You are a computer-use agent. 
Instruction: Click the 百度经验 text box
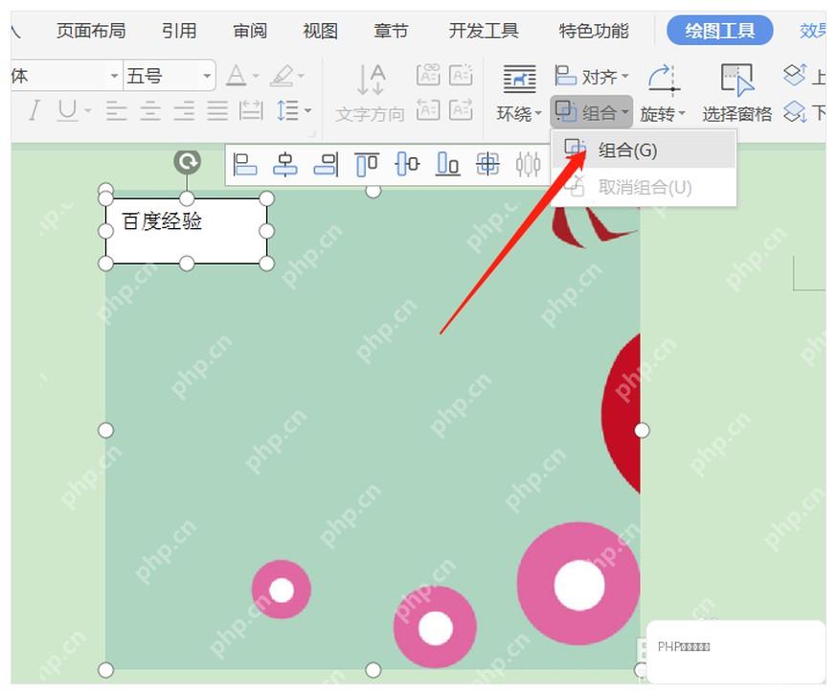(x=187, y=231)
